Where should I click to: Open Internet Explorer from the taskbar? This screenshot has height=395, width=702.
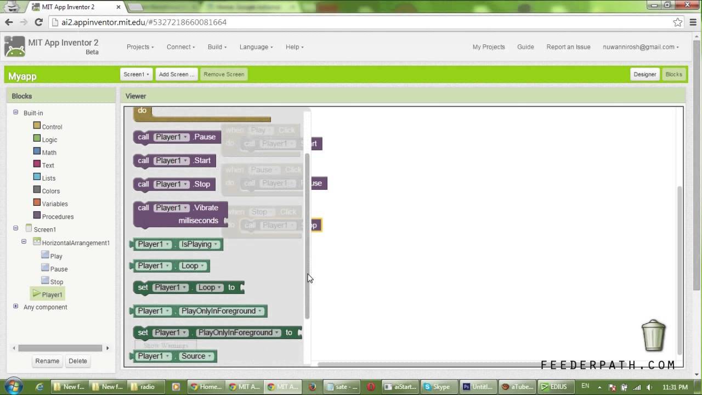39,386
